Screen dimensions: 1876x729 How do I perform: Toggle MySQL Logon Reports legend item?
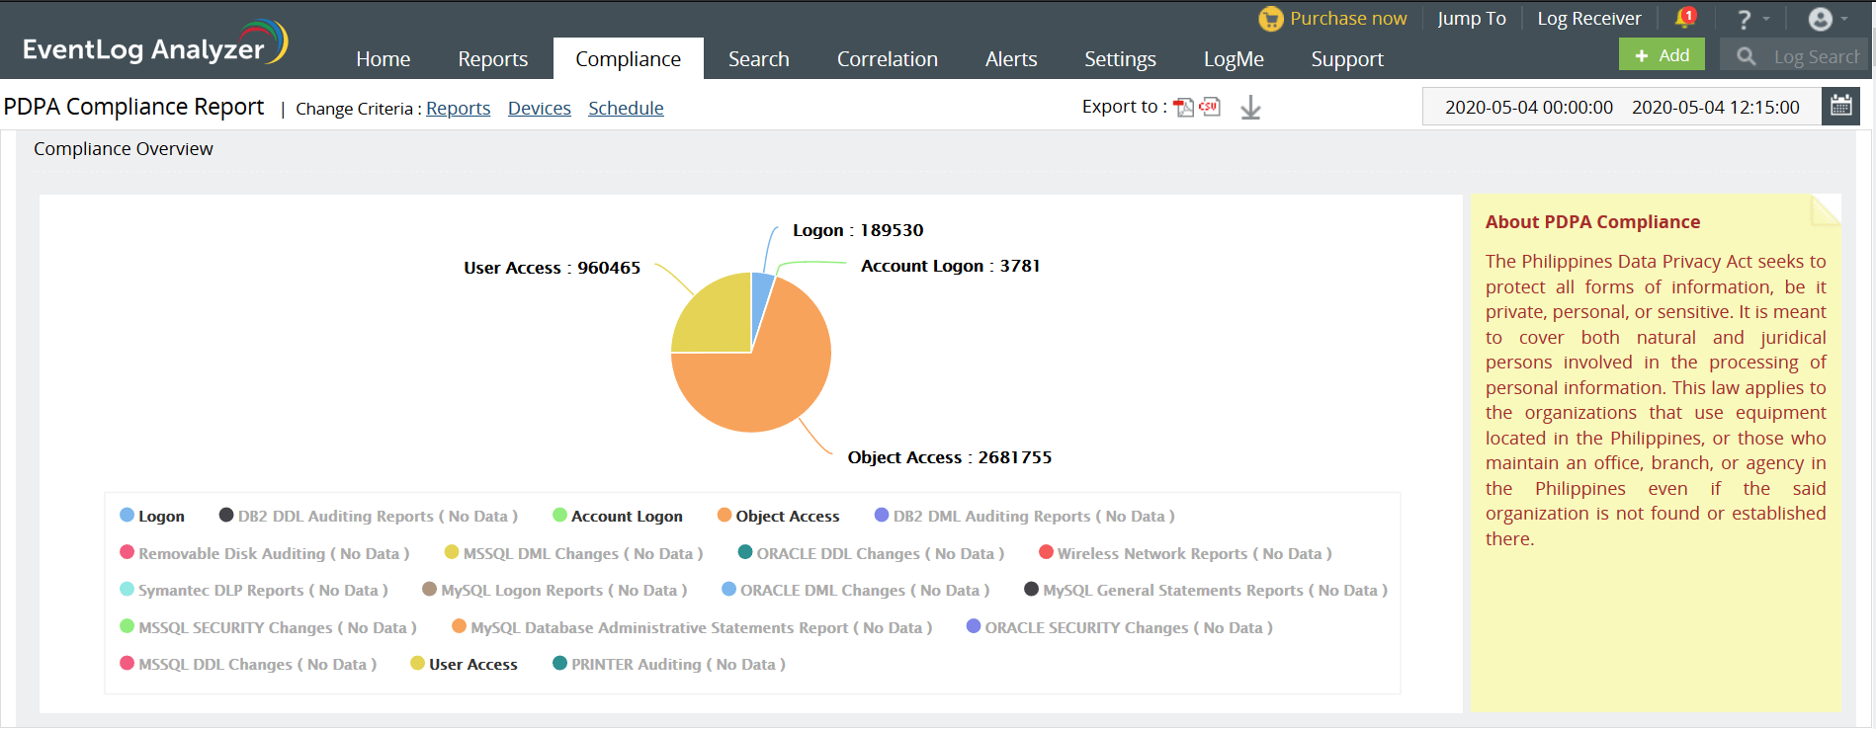pos(554,590)
